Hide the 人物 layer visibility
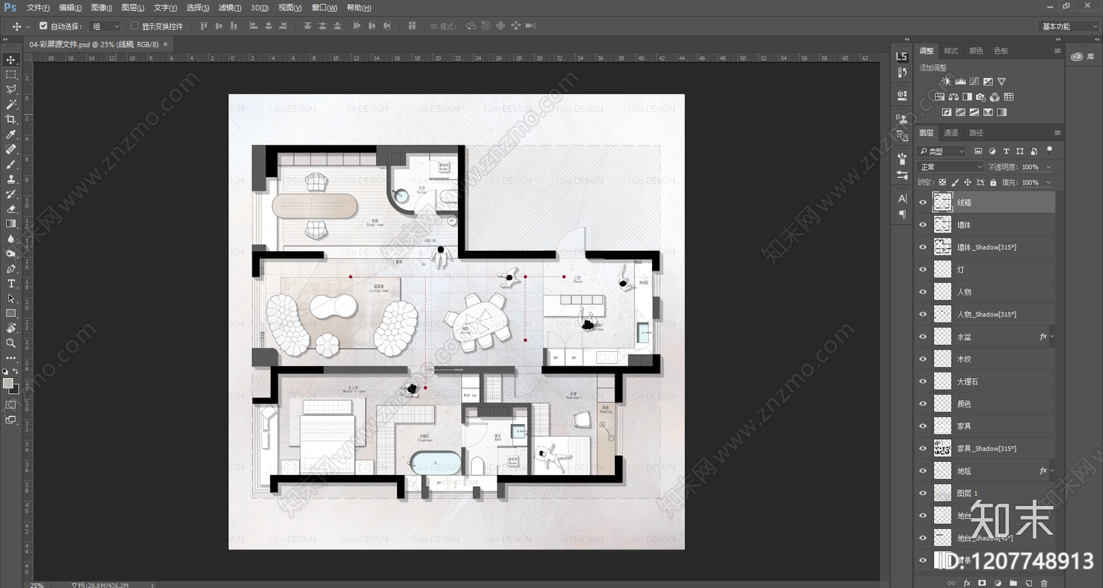The width and height of the screenshot is (1103, 588). [x=923, y=292]
